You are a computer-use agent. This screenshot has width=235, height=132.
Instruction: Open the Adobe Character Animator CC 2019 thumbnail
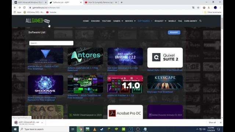(x=165, y=112)
